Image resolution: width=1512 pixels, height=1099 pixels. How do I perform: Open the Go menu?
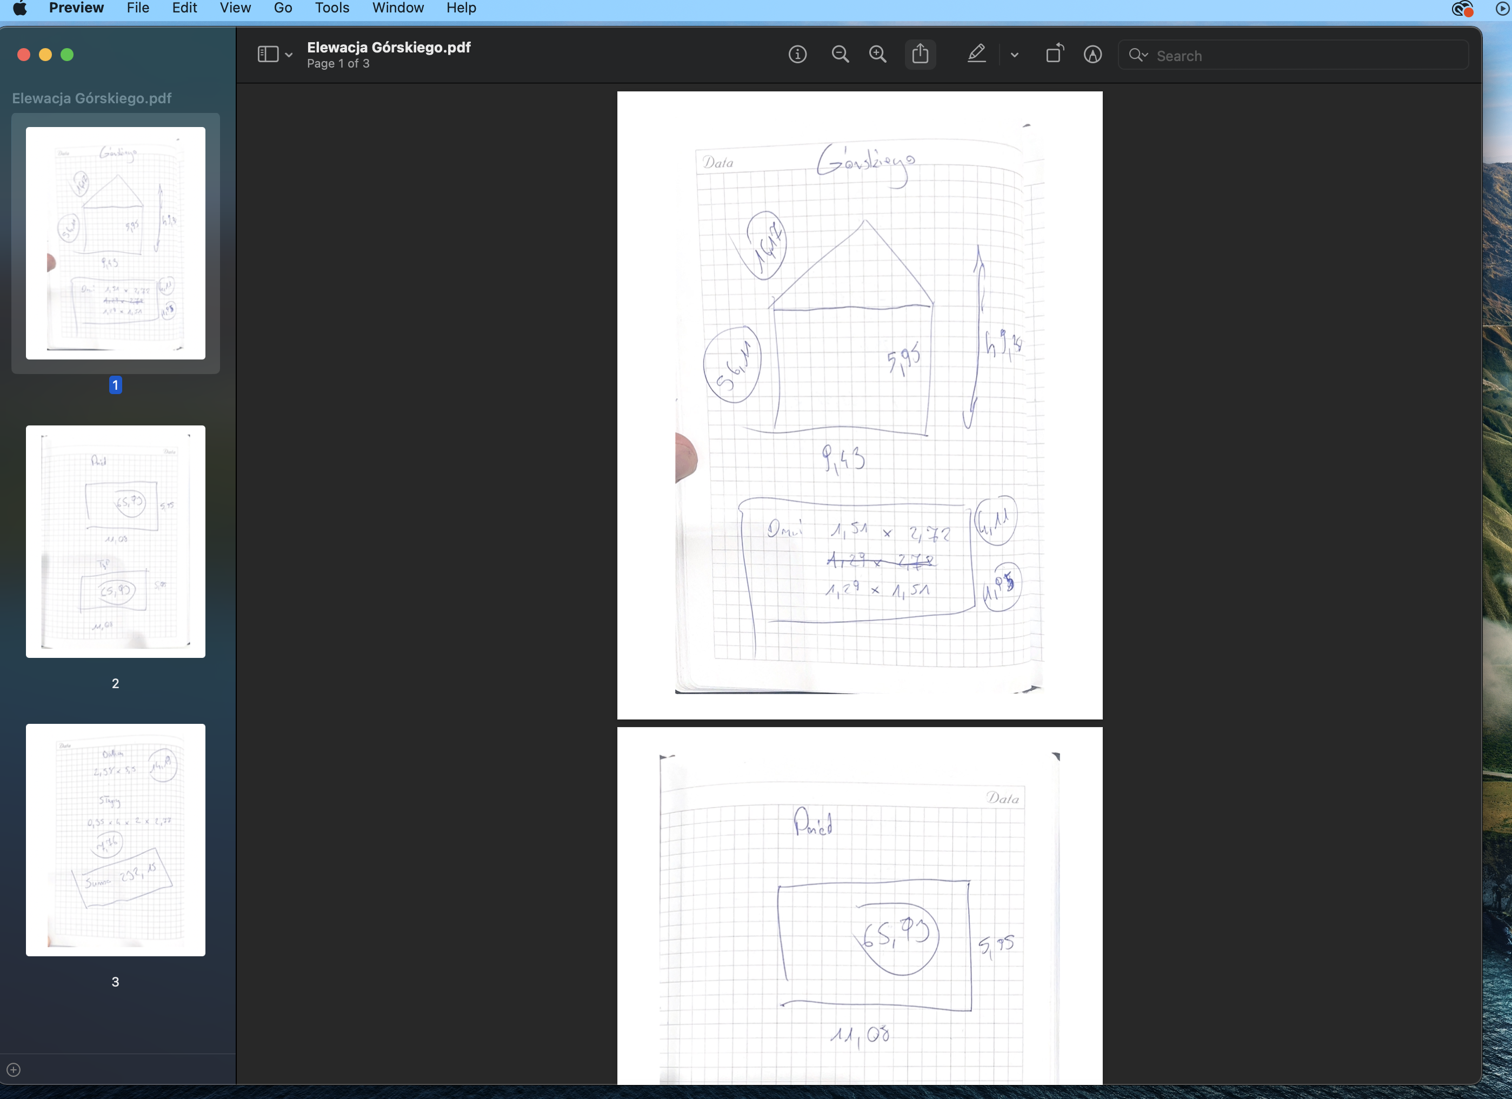pos(283,8)
